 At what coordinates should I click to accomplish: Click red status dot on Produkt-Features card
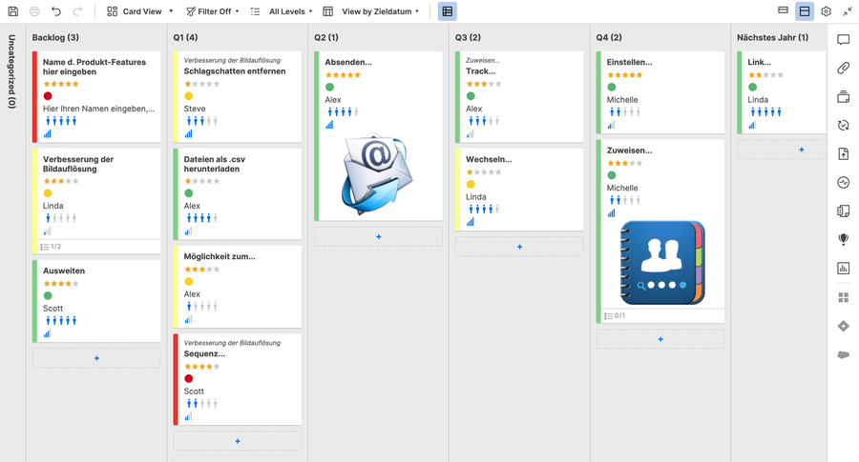click(x=48, y=96)
